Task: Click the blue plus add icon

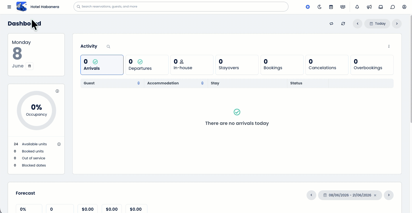Action: click(308, 7)
